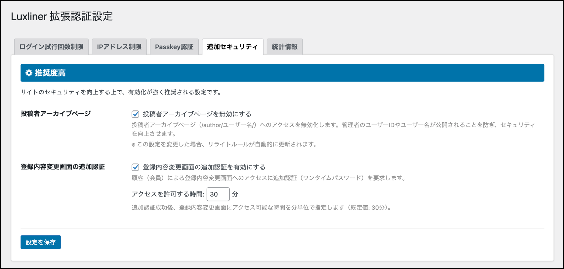Open the ログイン試行回数制限 tab
The image size is (564, 269).
coord(51,47)
